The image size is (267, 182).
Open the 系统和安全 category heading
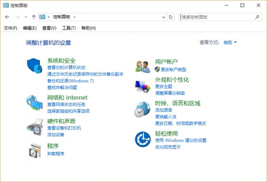click(61, 61)
